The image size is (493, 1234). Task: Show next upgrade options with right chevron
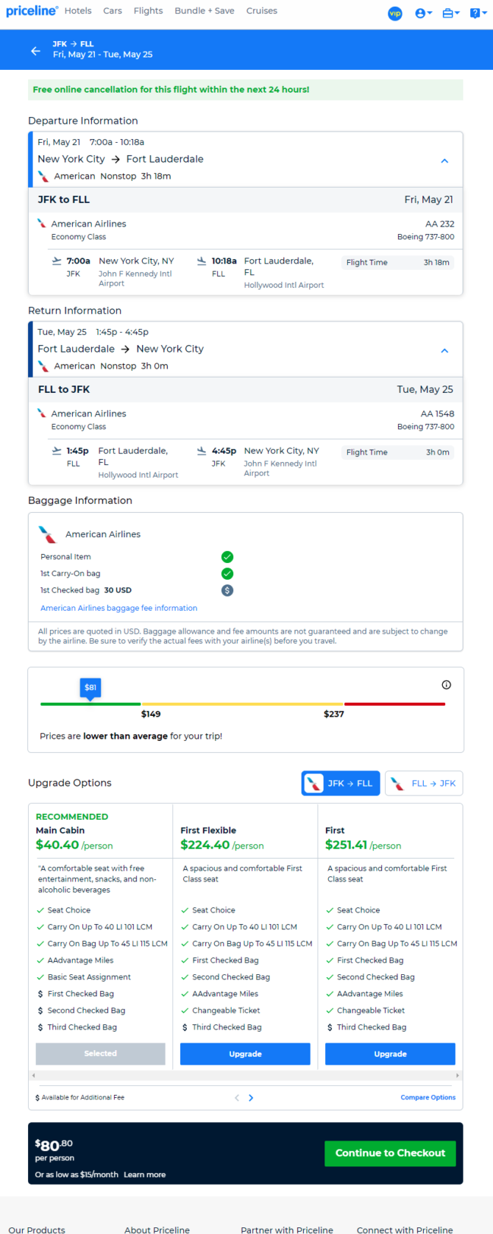(x=251, y=1097)
